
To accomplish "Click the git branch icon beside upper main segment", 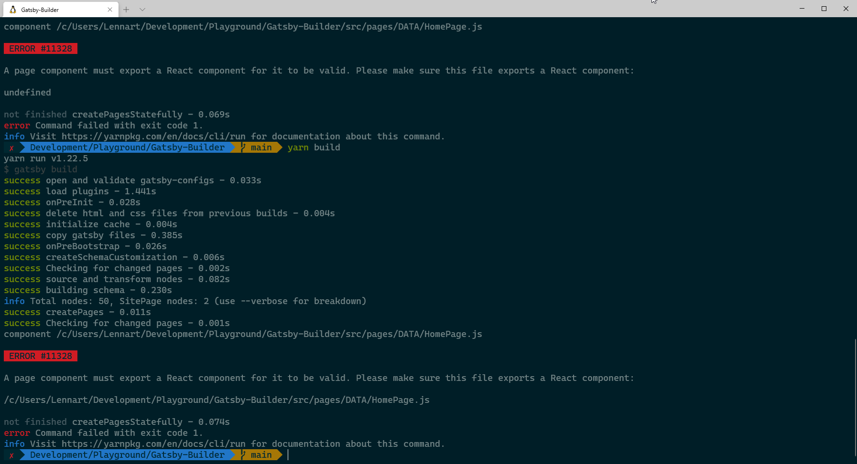I will tap(243, 147).
